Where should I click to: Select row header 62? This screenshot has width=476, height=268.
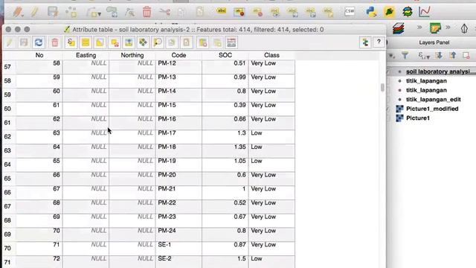(8, 136)
